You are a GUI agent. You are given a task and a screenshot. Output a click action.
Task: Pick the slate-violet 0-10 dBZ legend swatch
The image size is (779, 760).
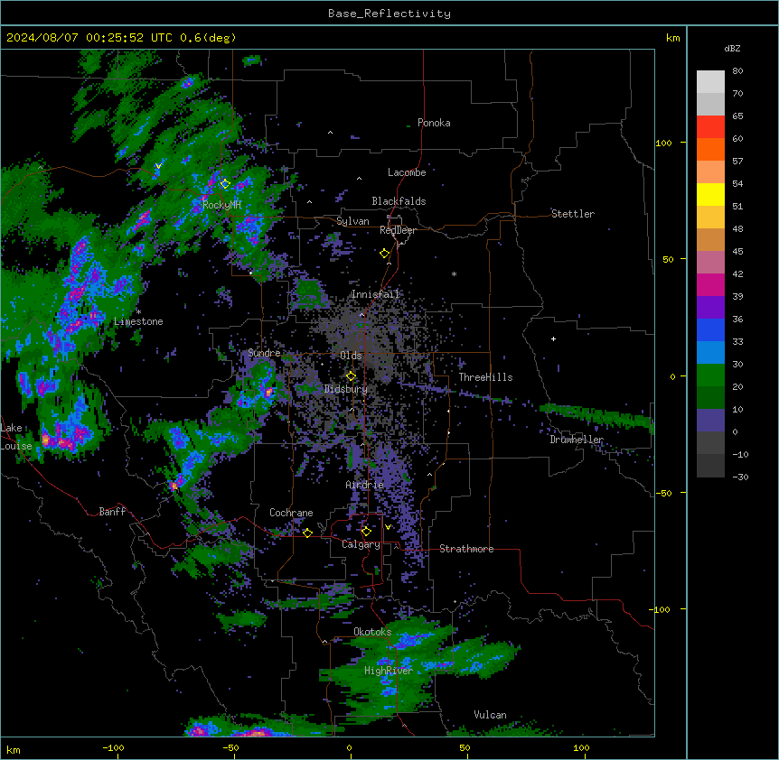tap(710, 421)
